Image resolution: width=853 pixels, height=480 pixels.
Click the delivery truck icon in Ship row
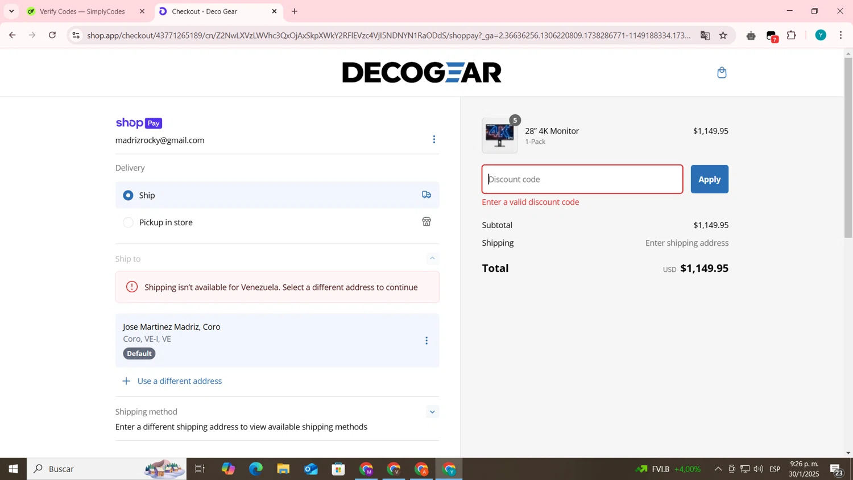pyautogui.click(x=426, y=195)
